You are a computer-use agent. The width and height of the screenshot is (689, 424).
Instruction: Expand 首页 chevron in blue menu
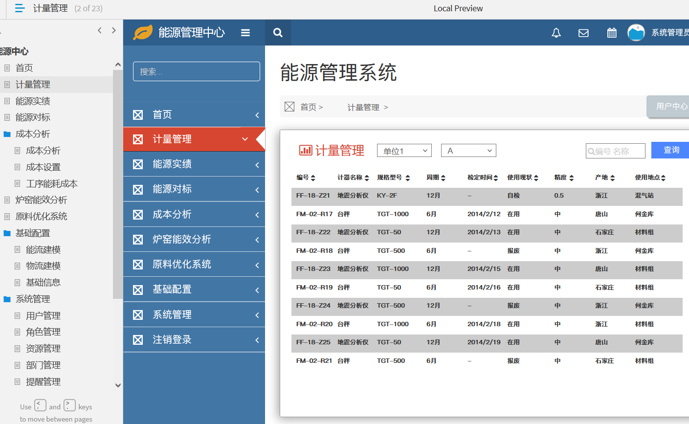pos(257,115)
